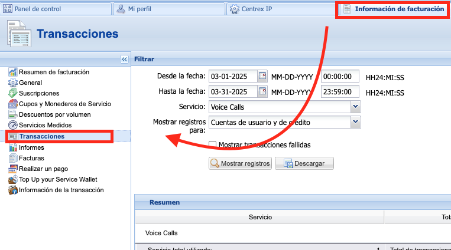
Task: Select Transacciones in the sidebar
Action: point(42,136)
